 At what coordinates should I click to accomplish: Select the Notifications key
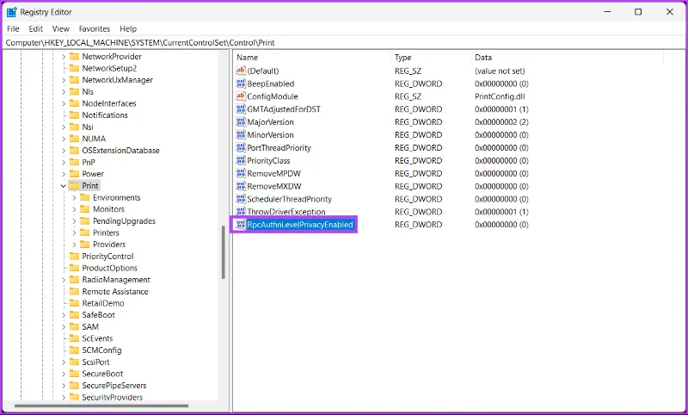pos(105,115)
